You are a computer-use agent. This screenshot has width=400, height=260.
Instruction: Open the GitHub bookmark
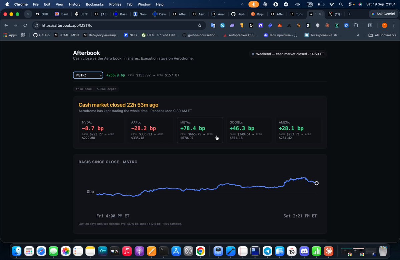[x=41, y=35]
